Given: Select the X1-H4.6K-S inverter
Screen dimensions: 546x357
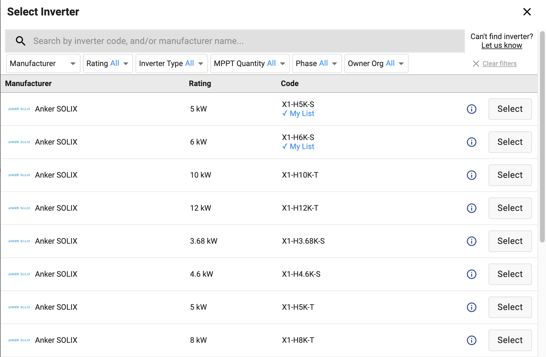Looking at the screenshot, I should coord(510,274).
